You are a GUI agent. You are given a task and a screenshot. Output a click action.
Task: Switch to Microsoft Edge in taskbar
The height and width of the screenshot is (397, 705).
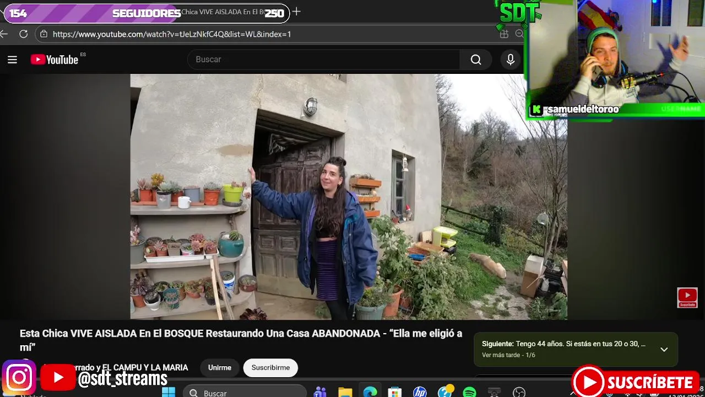click(x=370, y=393)
